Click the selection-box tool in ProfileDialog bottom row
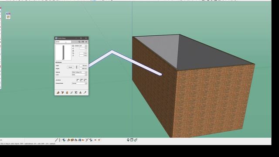The height and width of the screenshot is (157, 279). (x=76, y=92)
